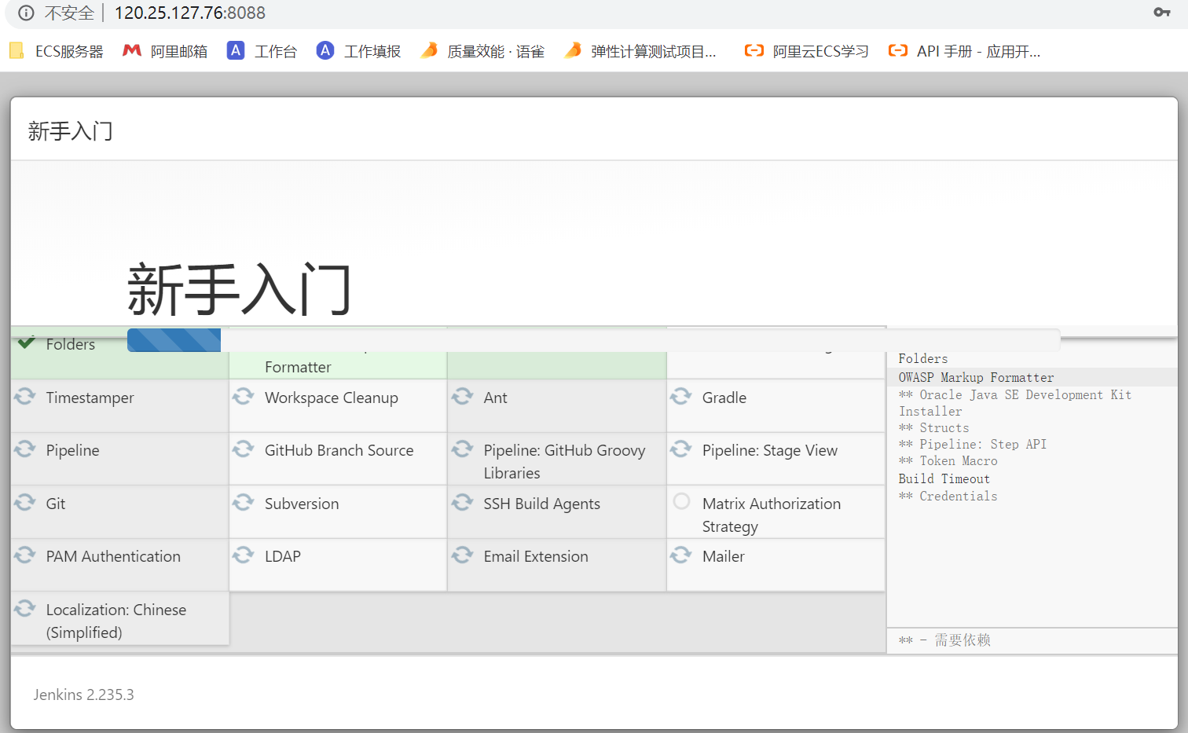Image resolution: width=1188 pixels, height=733 pixels.
Task: Click the Oracle Java SE Development Kit log entry
Action: pos(1015,402)
